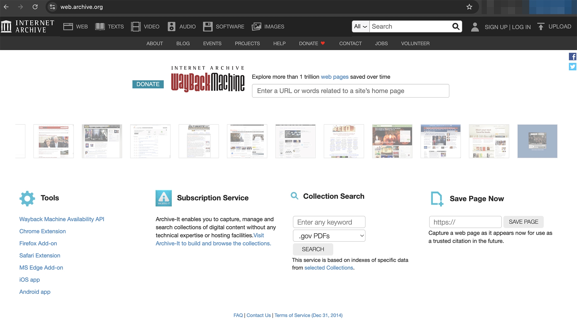Click the Wayback Machine logo
Screen dimensions: 577x322
tap(208, 79)
